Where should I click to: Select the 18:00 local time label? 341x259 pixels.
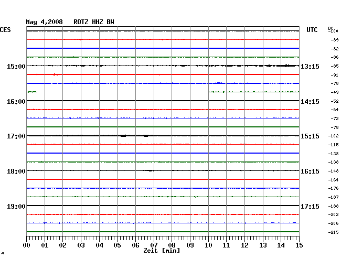(x=16, y=171)
